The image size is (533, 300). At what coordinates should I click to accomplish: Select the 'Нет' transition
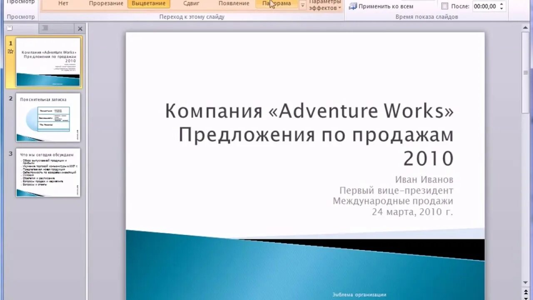click(63, 4)
